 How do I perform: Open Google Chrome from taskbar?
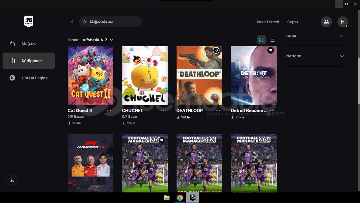(x=180, y=198)
